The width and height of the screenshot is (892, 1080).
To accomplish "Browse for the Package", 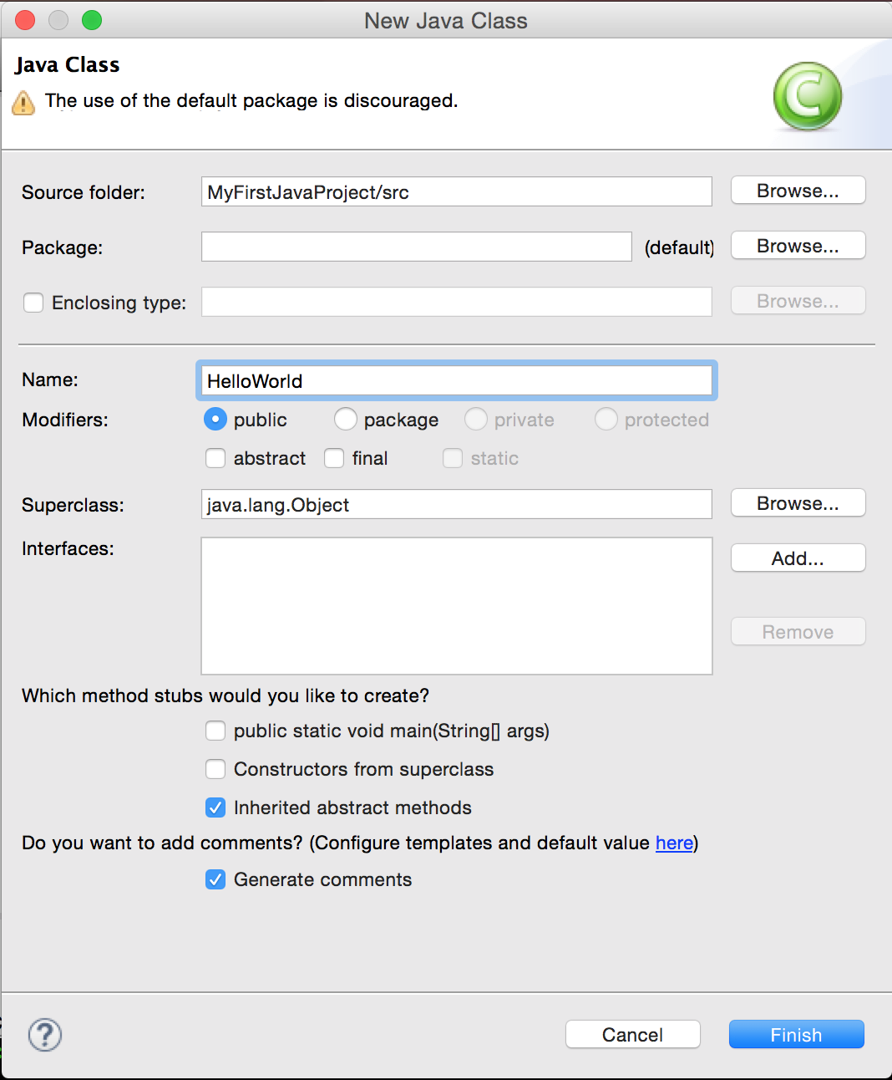I will [798, 246].
